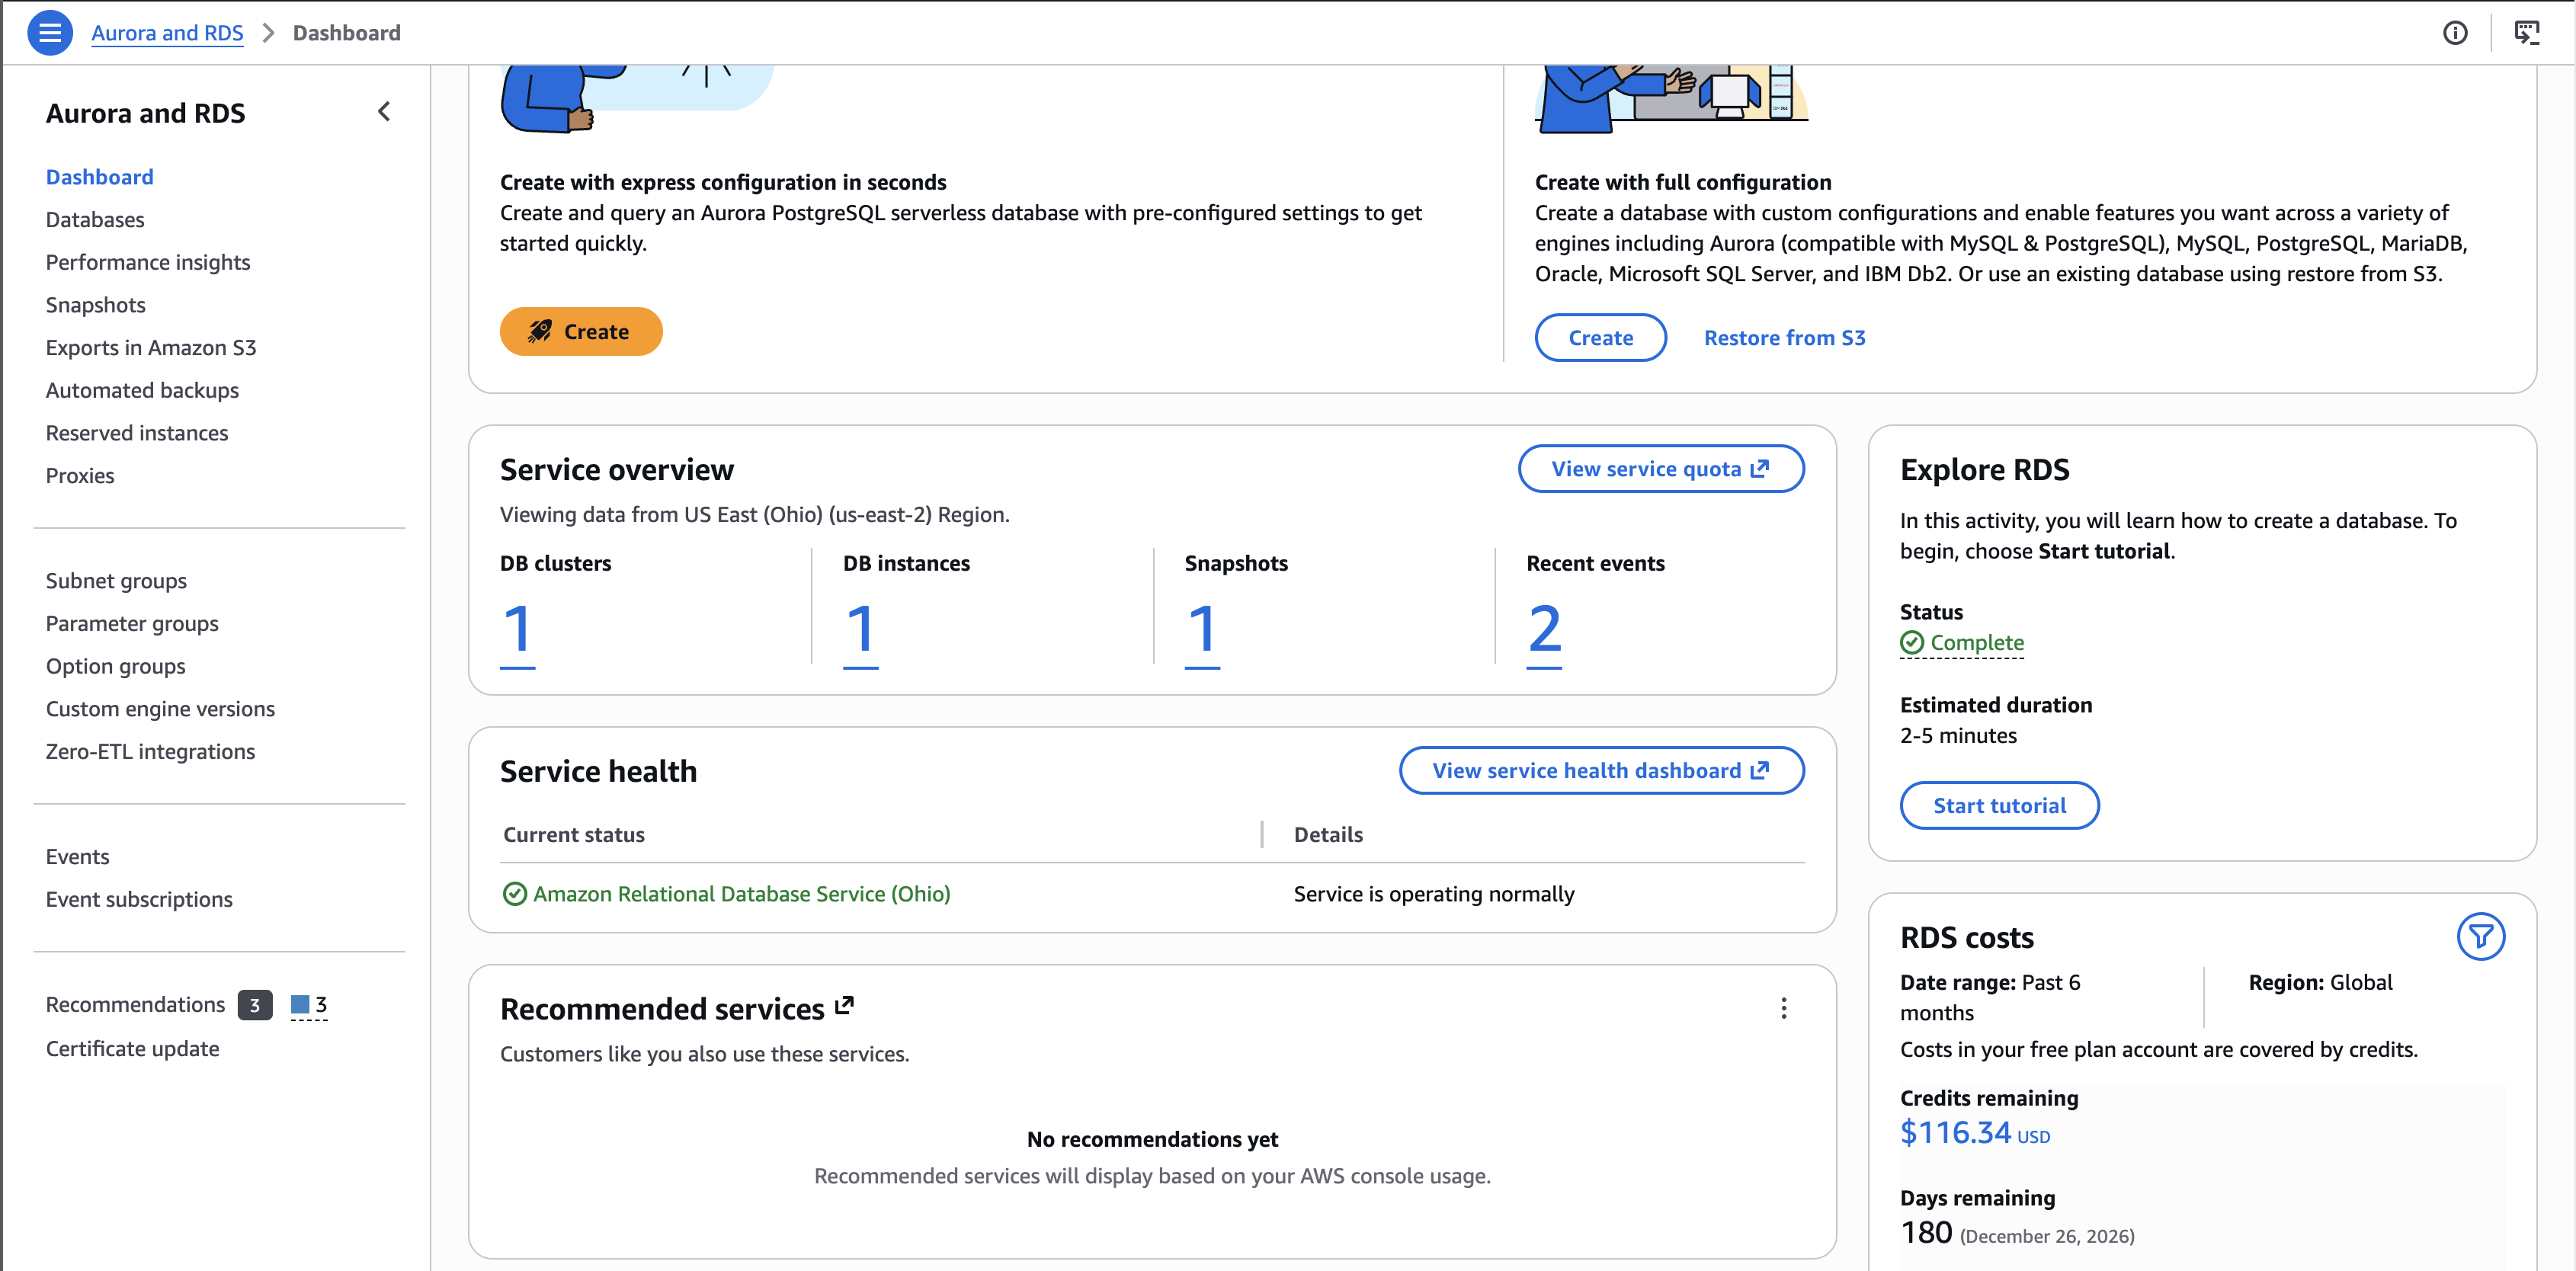Open the Snapshots count link in overview
Image resolution: width=2576 pixels, height=1271 pixels.
coord(1202,631)
